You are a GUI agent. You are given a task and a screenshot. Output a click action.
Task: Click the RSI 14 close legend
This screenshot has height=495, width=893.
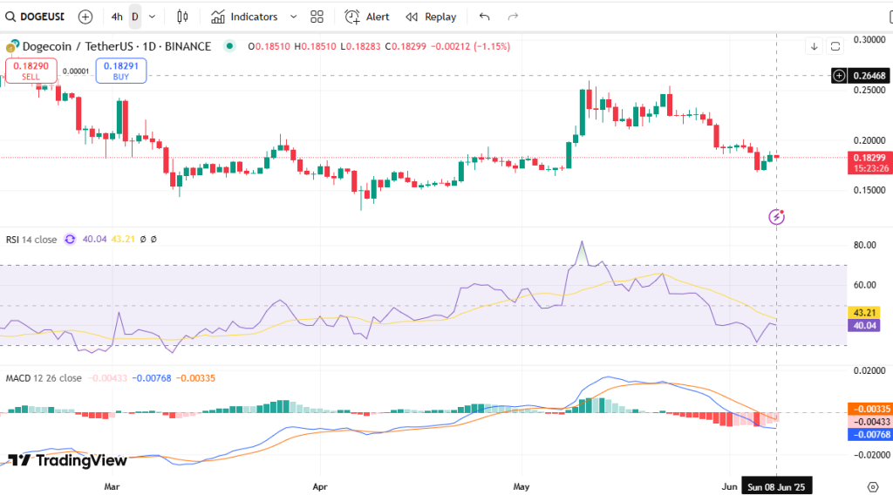31,240
